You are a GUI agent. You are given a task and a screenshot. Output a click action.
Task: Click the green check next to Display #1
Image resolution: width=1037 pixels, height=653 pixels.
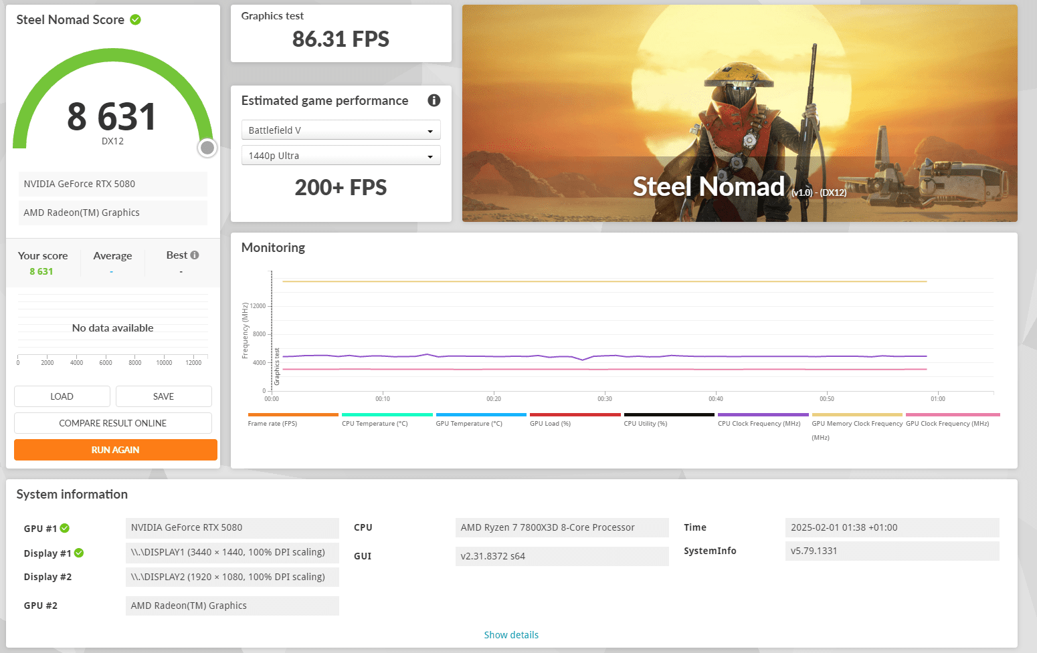[79, 553]
